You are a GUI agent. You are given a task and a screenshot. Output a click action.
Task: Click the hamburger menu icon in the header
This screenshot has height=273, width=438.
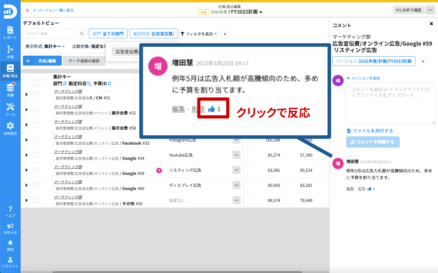pyautogui.click(x=27, y=10)
